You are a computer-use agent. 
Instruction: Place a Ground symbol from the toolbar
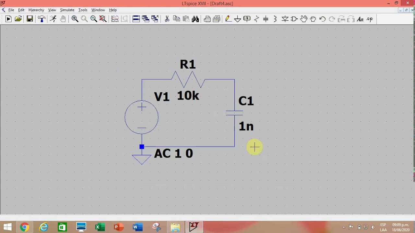coord(238,19)
